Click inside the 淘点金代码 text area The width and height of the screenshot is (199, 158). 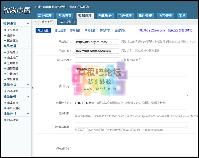tap(131, 146)
